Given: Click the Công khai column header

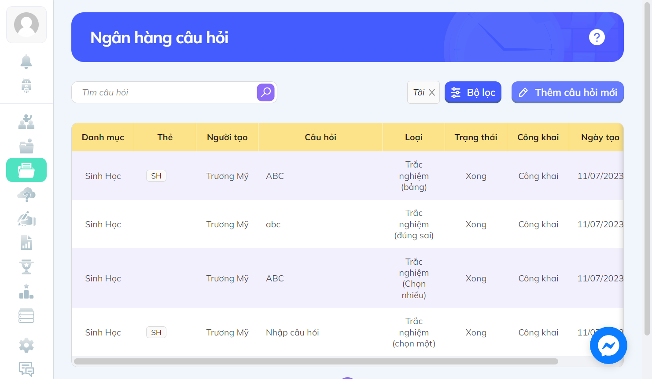Looking at the screenshot, I should click(x=538, y=137).
